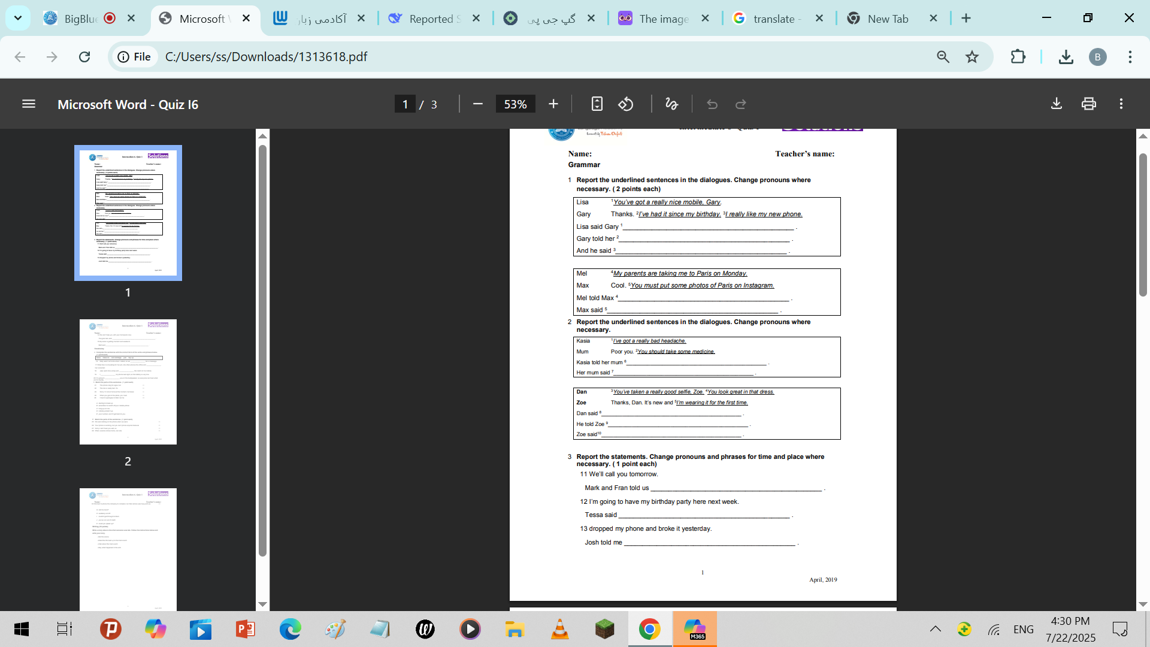Toggle the bookmark star for this page
The height and width of the screenshot is (647, 1150).
click(972, 57)
